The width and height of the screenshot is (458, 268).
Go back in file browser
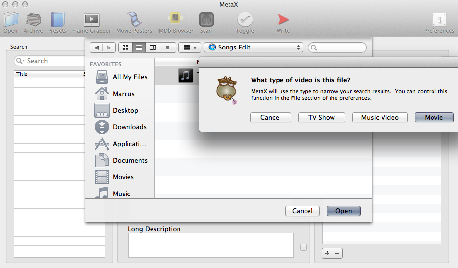97,48
